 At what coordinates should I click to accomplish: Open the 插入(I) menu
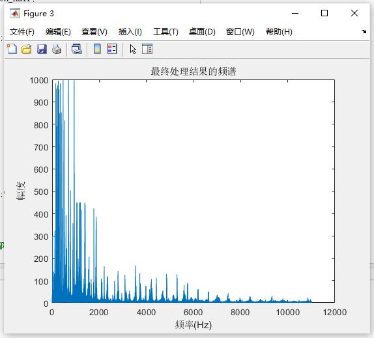point(130,31)
